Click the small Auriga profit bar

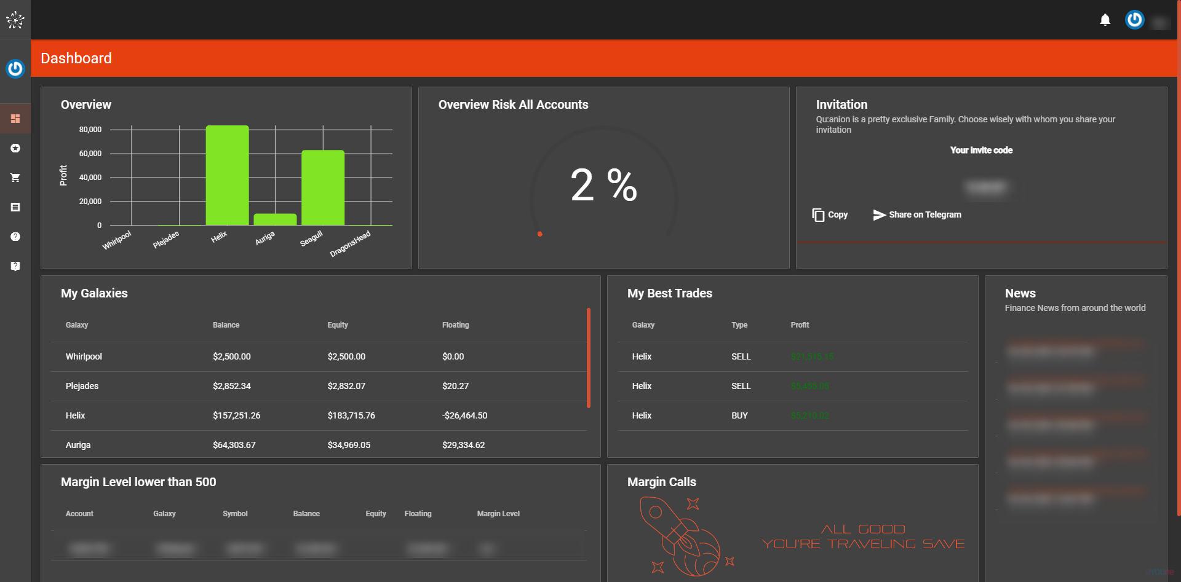pyautogui.click(x=275, y=219)
